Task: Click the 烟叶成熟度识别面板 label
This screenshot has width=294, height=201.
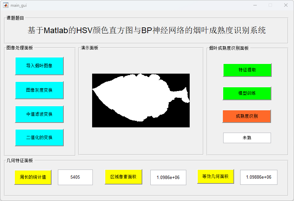Action: click(x=229, y=48)
